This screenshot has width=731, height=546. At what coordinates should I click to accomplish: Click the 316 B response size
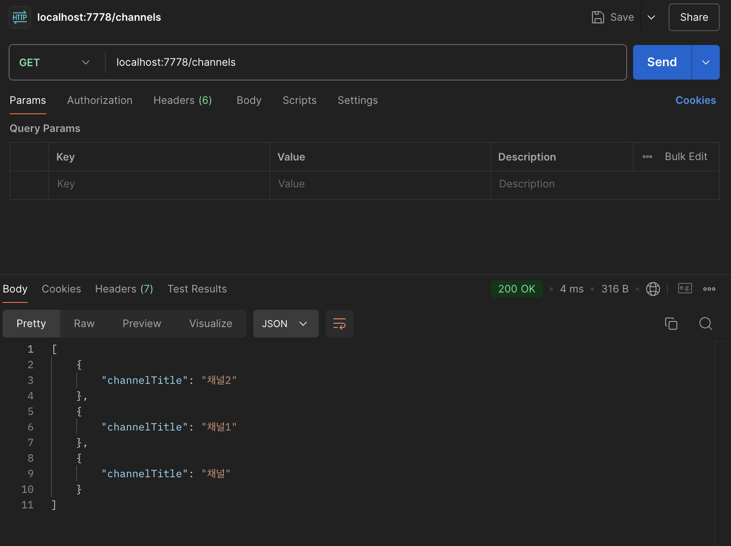point(615,289)
